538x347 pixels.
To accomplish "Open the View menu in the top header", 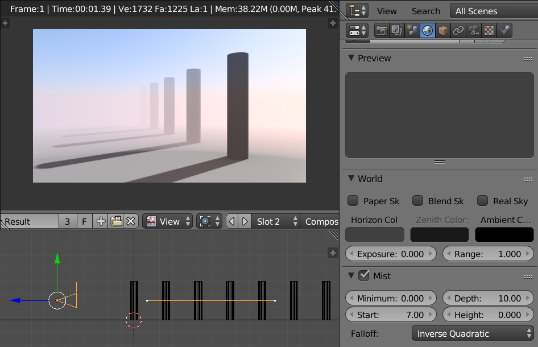I will point(386,11).
